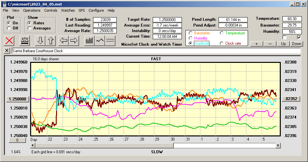Select the bar chart display icon
The height and width of the screenshot is (162, 308).
(89, 40)
